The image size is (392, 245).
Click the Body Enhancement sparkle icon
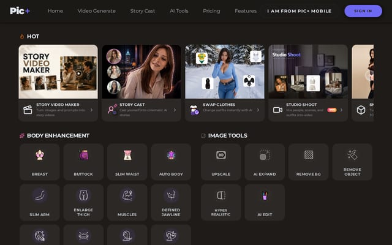pyautogui.click(x=22, y=135)
